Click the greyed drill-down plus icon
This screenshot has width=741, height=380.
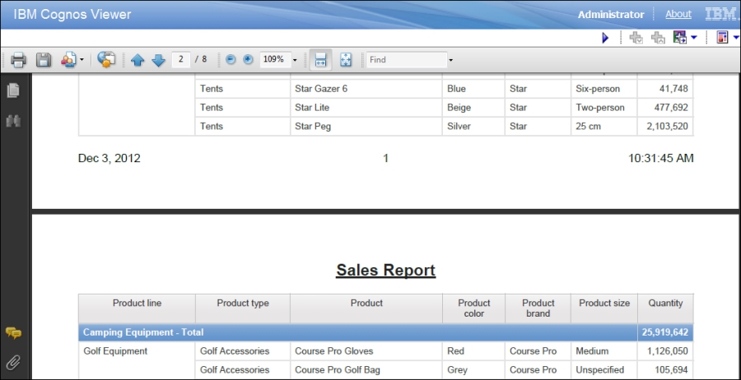[x=636, y=38]
